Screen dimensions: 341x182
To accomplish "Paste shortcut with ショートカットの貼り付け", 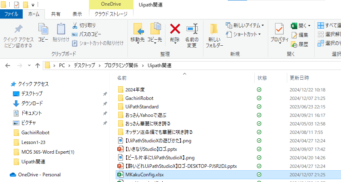I will 97,43.
